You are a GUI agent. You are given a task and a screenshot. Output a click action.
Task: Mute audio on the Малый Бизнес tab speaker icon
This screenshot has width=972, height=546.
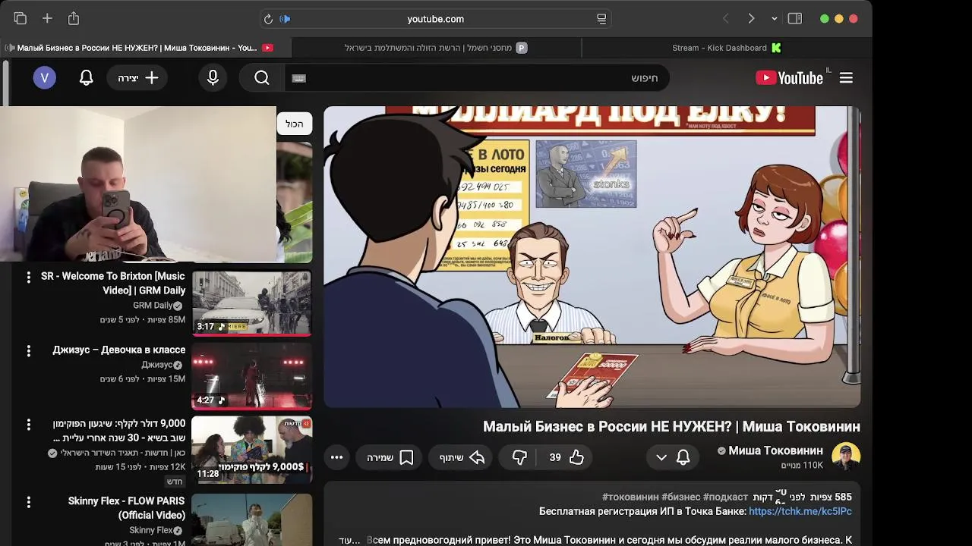click(x=10, y=48)
